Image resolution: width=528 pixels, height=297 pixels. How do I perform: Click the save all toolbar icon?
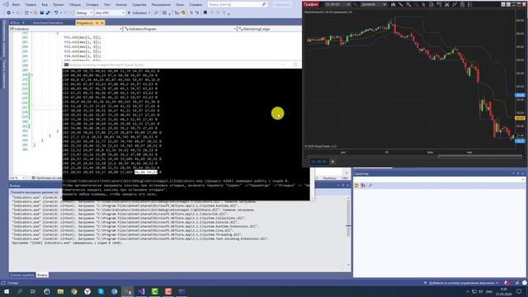click(x=48, y=13)
